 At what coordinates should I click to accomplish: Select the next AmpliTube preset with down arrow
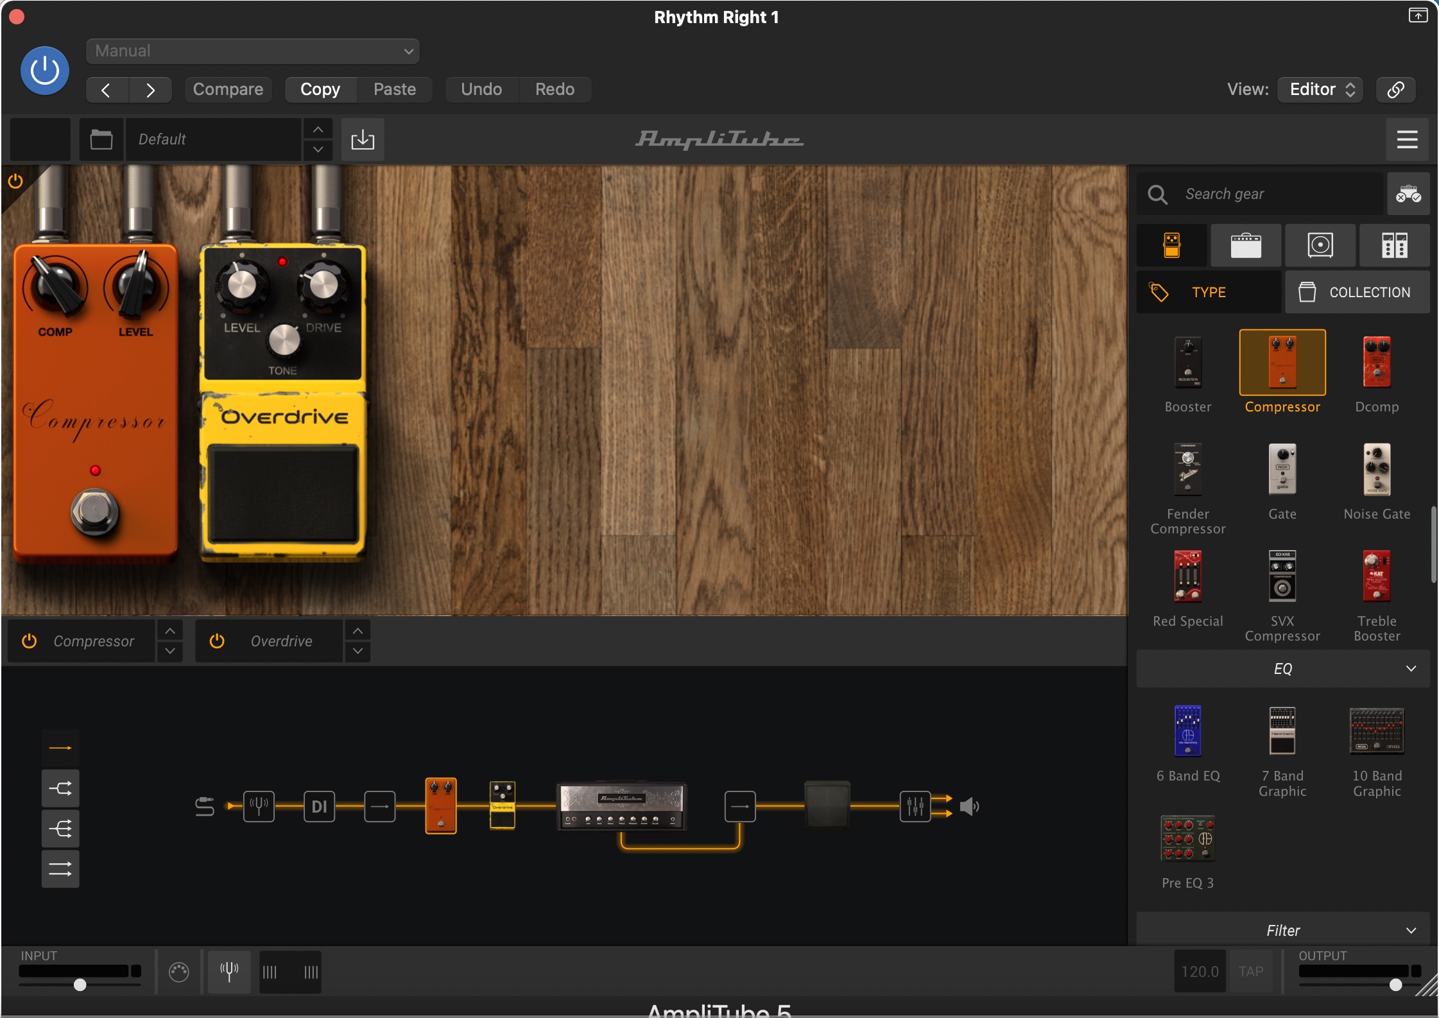(318, 150)
